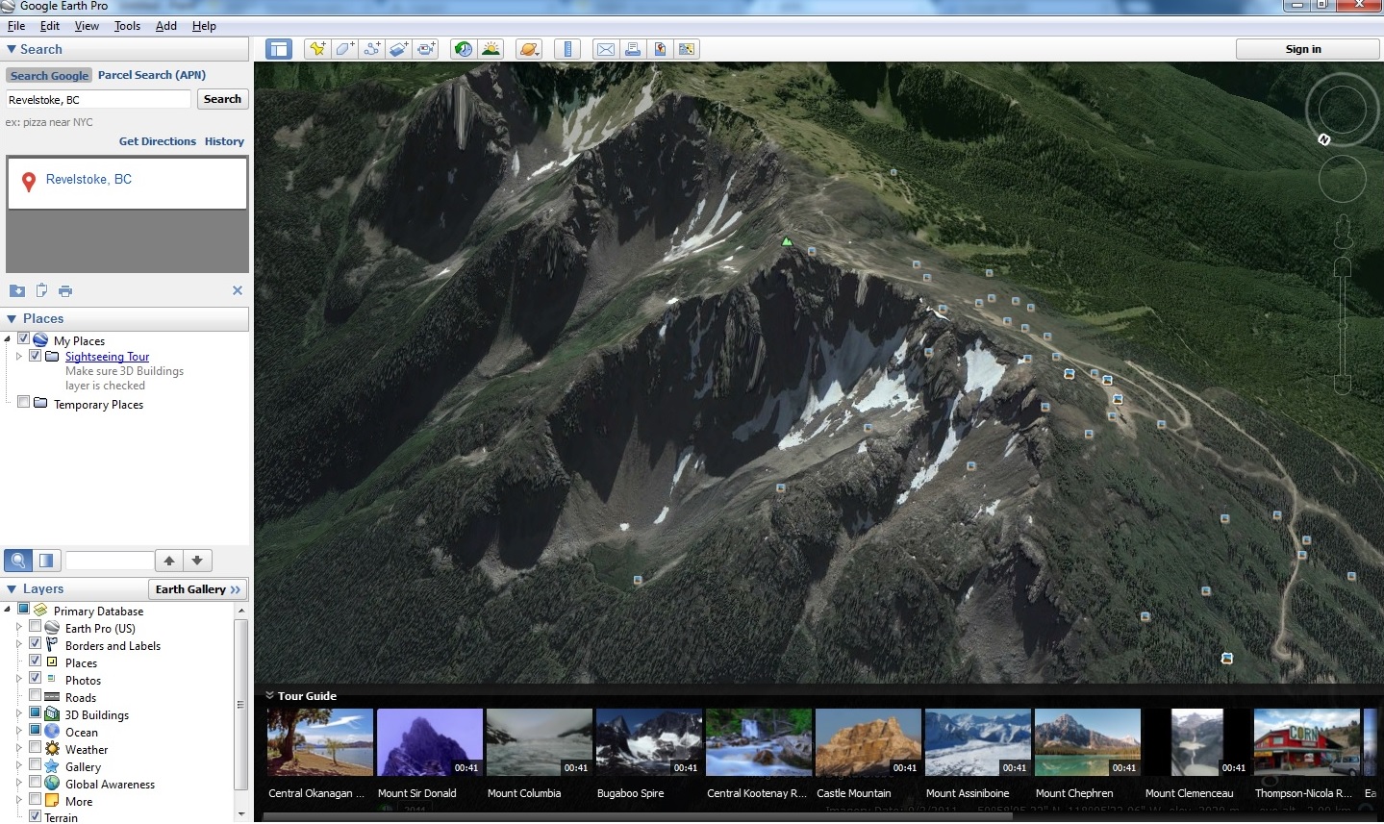Email the current view
This screenshot has width=1384, height=824.
coord(605,49)
